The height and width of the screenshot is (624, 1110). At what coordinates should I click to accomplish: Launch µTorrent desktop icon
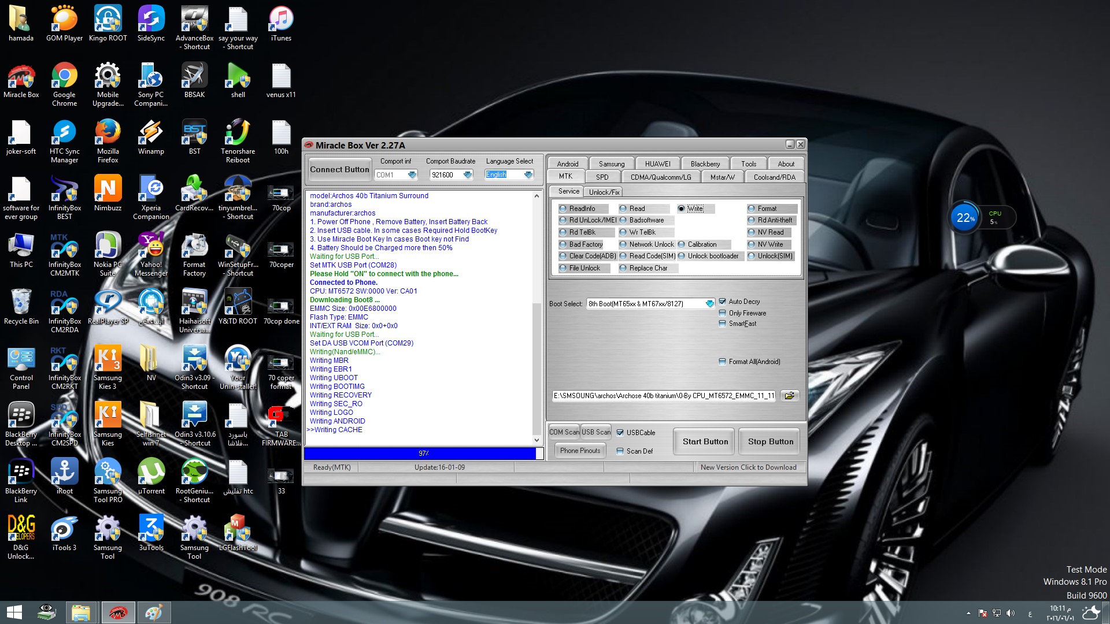151,477
